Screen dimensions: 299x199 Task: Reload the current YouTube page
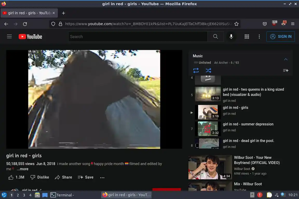pos(25,24)
